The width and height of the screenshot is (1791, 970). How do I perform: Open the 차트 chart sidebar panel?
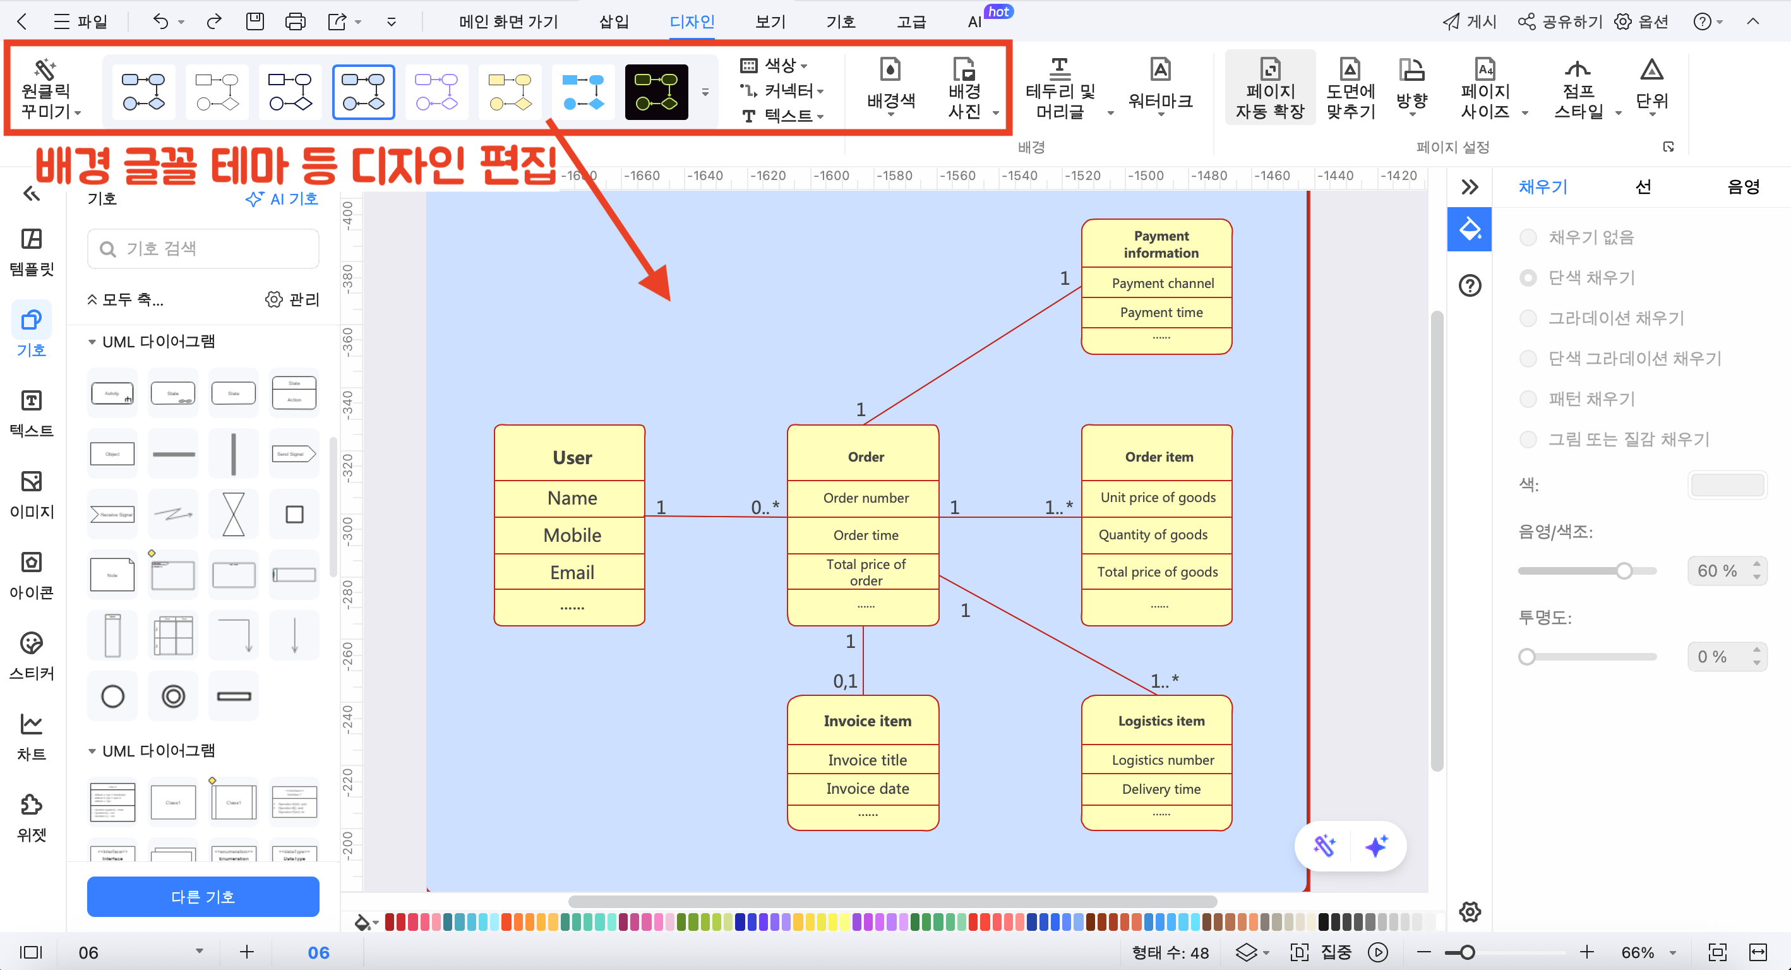click(32, 736)
